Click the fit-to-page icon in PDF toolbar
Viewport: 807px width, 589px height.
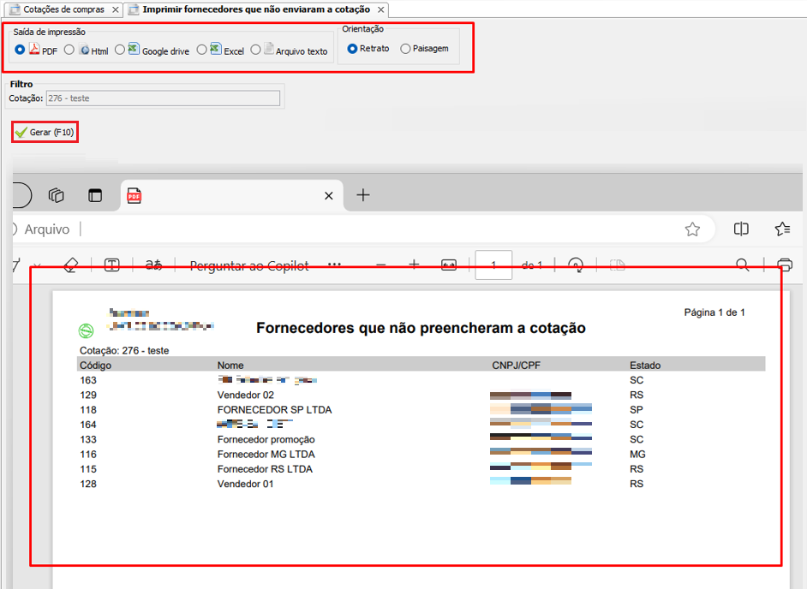point(449,265)
